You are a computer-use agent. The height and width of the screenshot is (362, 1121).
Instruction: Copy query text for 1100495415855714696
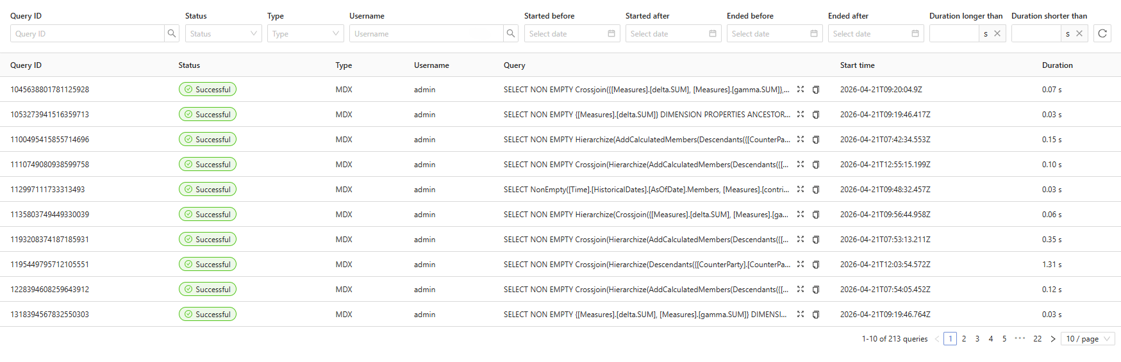816,140
